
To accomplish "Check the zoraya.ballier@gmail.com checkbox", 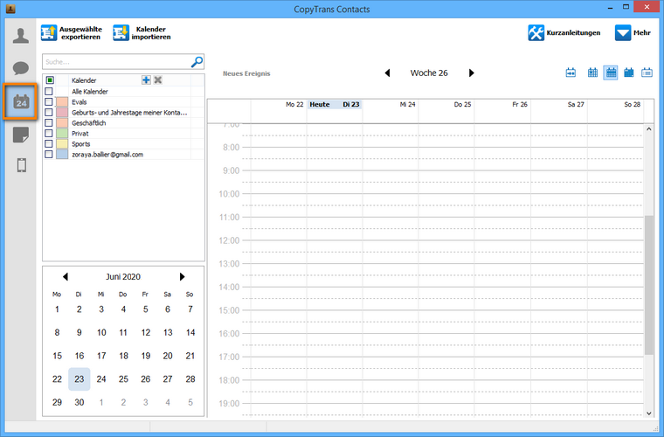I will click(x=49, y=154).
